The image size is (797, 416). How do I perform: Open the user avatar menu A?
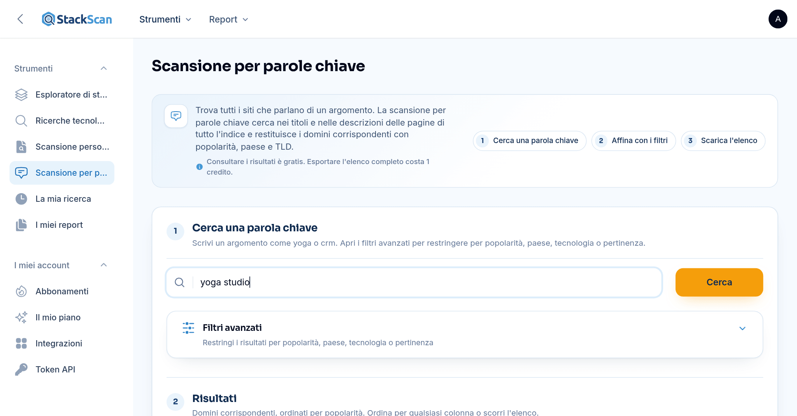coord(778,19)
